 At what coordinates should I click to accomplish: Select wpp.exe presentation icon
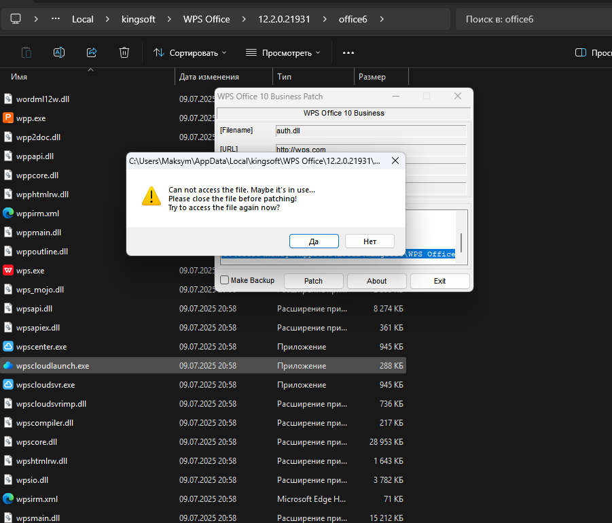(x=7, y=118)
